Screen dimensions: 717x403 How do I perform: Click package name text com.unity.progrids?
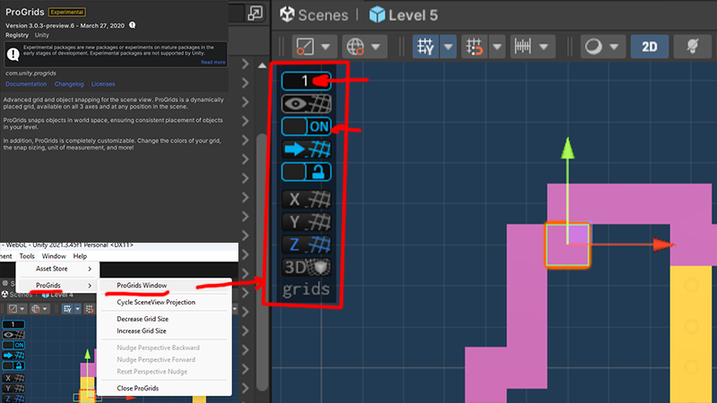[x=30, y=73]
